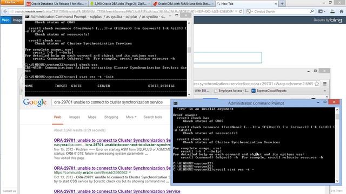The image size is (346, 194).
Task: Select the blue Web tab on Conduit page
Action: point(5,20)
